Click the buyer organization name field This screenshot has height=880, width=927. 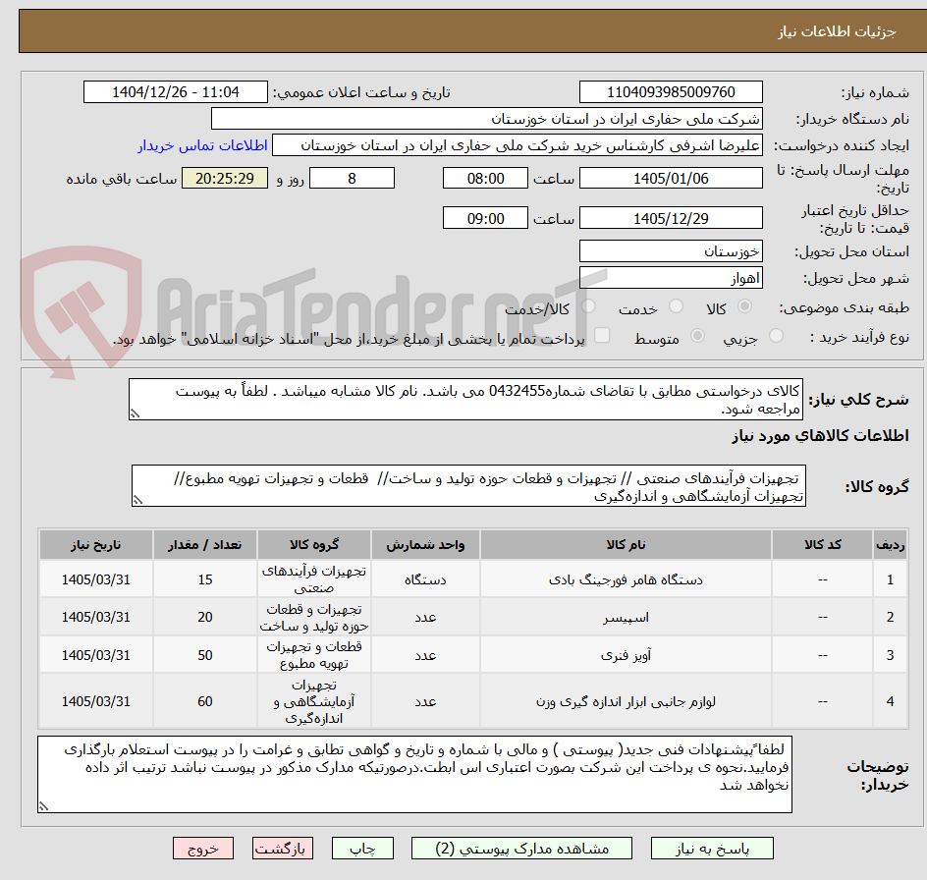486,119
